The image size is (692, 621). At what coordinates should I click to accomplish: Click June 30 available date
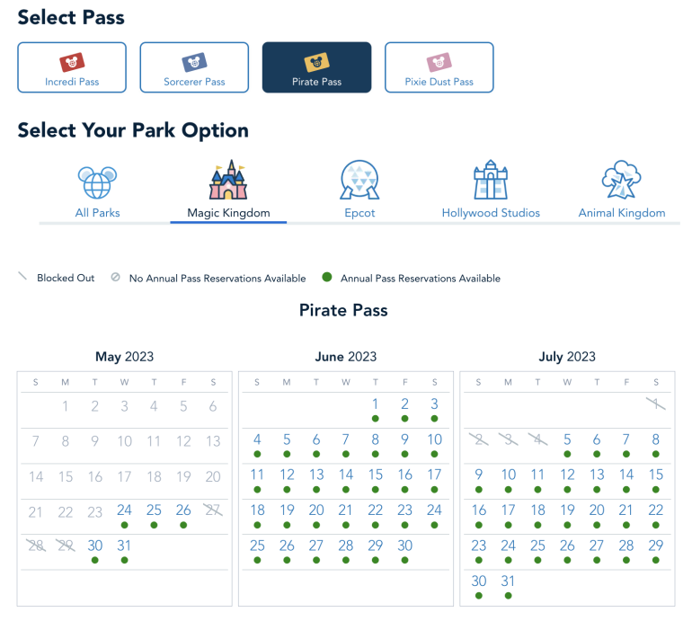(404, 546)
